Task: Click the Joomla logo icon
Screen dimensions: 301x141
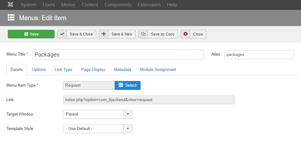Action: pos(10,5)
